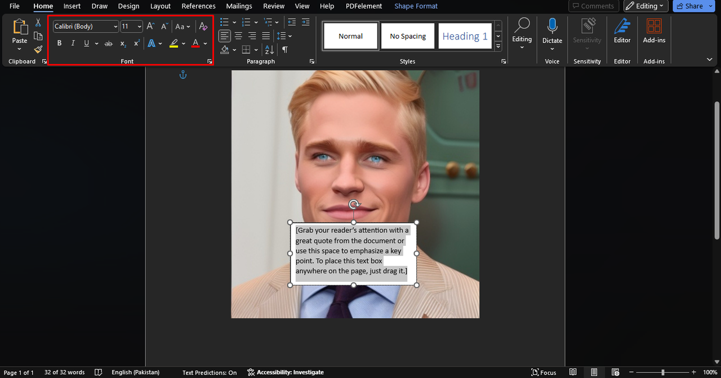Open the font size 11 dropdown
Image resolution: width=721 pixels, height=378 pixels.
(139, 26)
